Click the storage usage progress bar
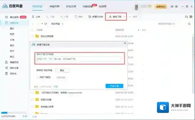The image size is (195, 120). [14, 113]
